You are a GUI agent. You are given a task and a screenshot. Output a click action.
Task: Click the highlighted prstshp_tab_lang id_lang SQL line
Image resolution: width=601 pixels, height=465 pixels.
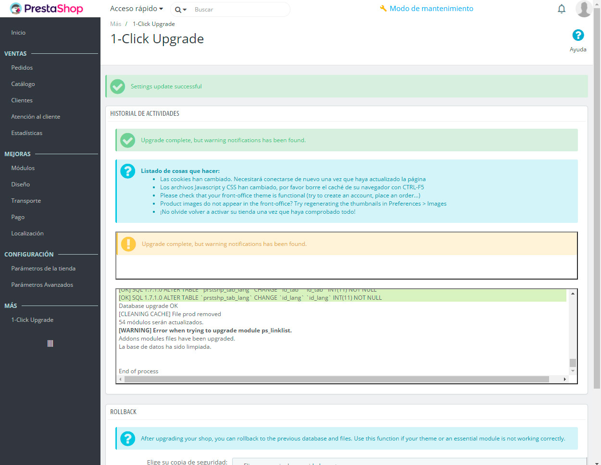tap(250, 298)
